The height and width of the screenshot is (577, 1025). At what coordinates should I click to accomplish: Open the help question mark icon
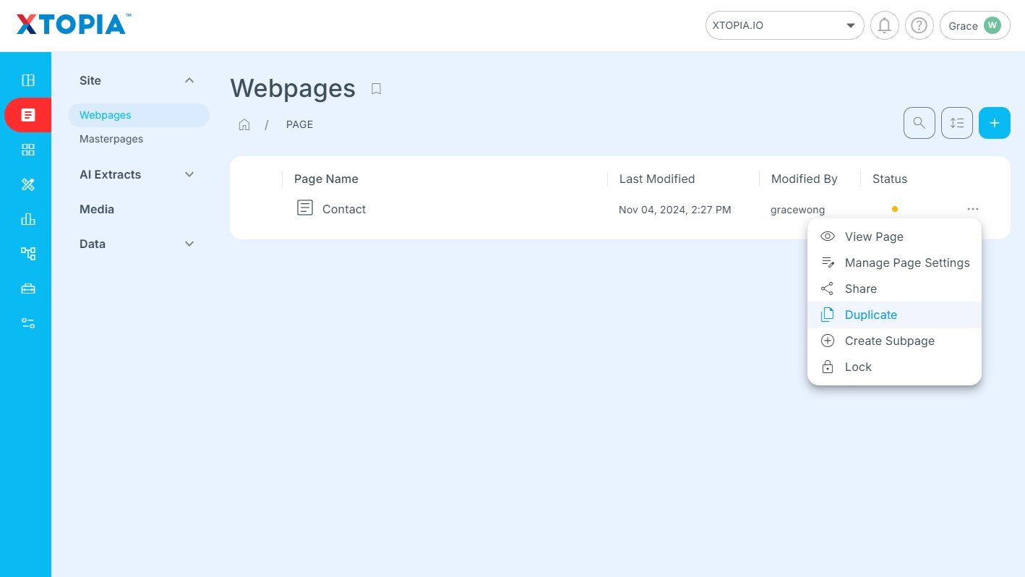[919, 26]
